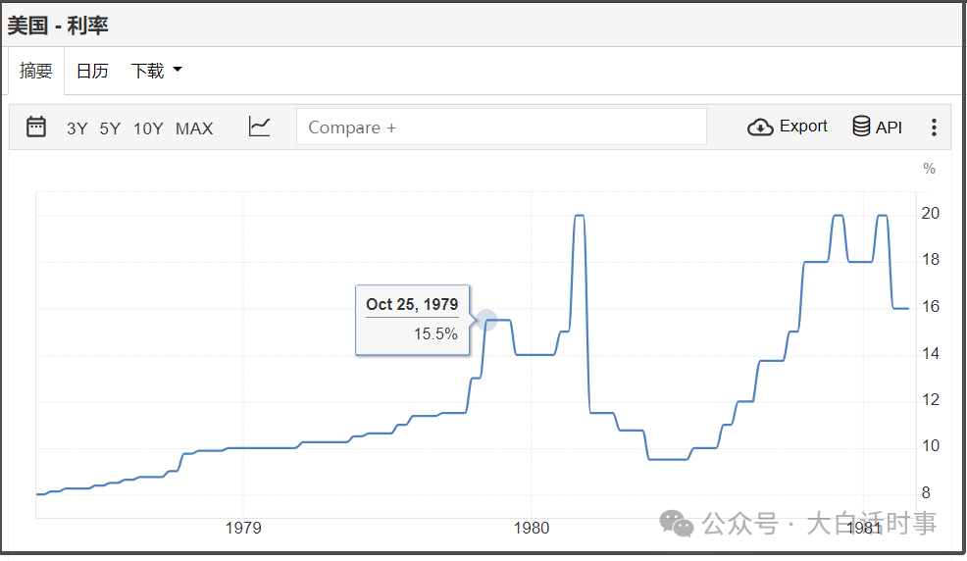Image resolution: width=967 pixels, height=561 pixels.
Task: Switch chart to 10Y range
Action: pos(148,127)
